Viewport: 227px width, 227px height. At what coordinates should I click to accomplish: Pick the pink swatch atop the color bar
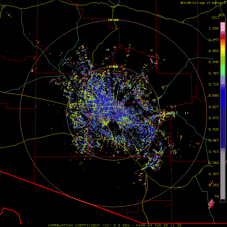223,27
